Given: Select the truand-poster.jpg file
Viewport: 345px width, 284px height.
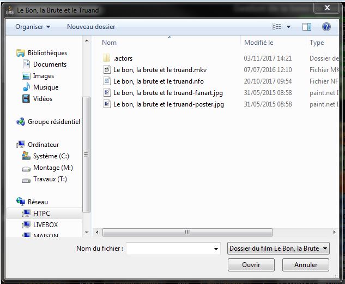Looking at the screenshot, I should coord(168,104).
